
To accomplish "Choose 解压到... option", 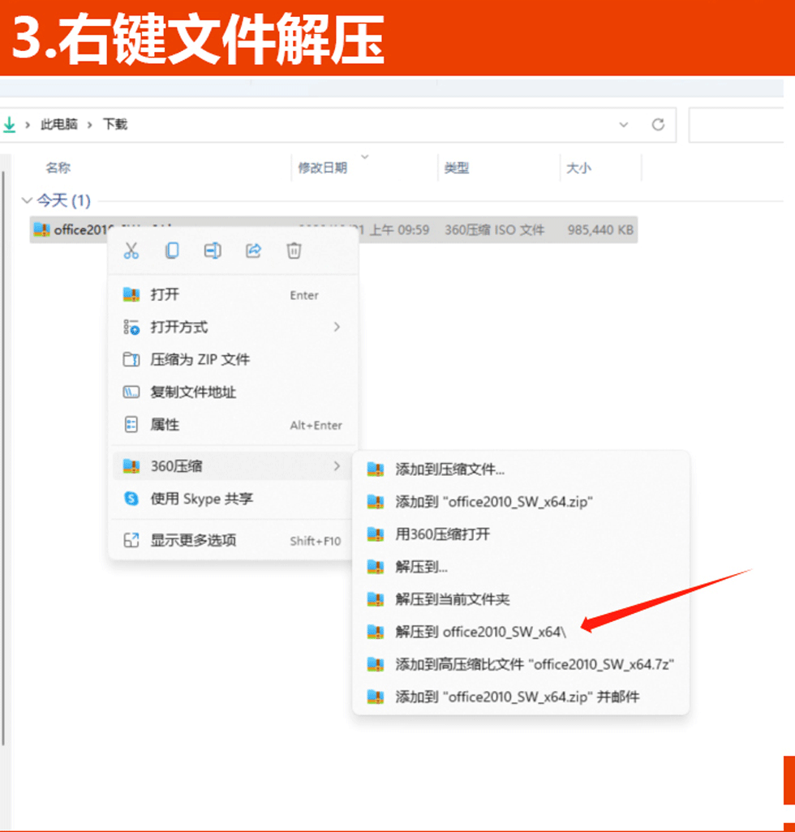I will coord(521,567).
